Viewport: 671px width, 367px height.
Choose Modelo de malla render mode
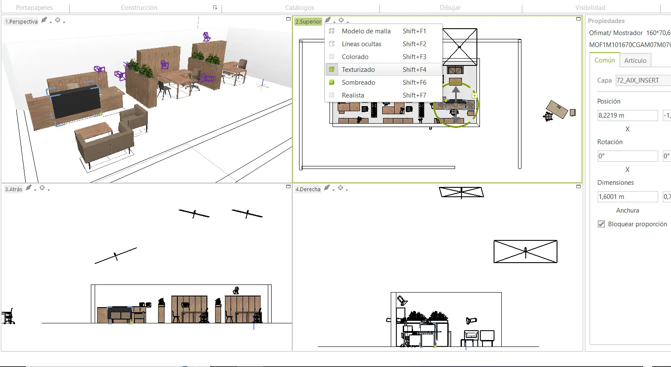383,31
